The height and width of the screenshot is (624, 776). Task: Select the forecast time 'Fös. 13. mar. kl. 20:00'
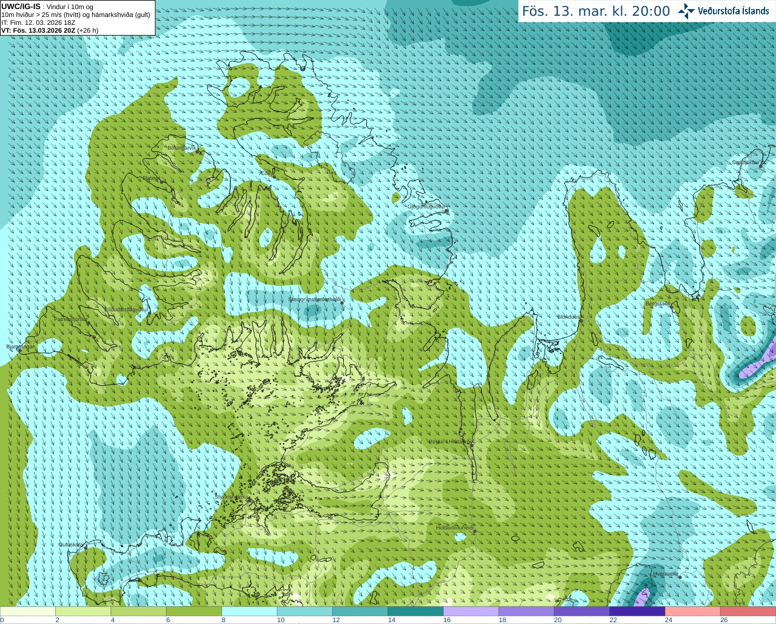[x=596, y=12]
